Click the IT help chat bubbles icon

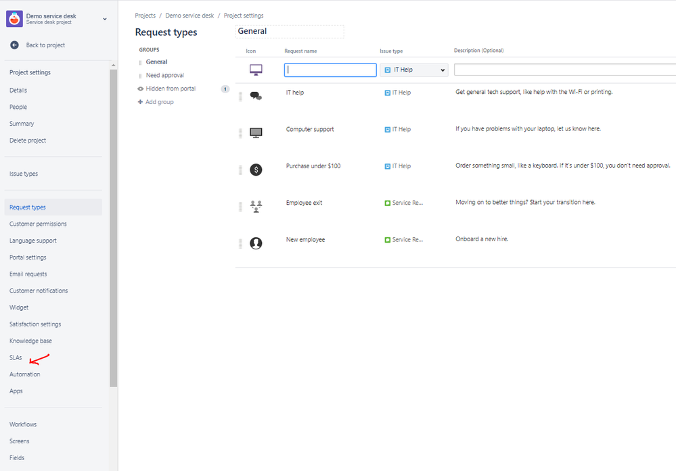tap(256, 96)
